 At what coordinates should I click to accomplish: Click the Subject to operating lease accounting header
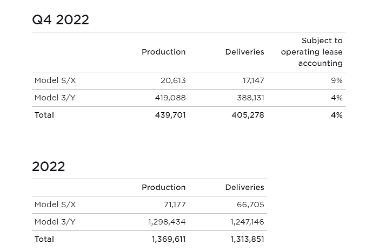312,52
